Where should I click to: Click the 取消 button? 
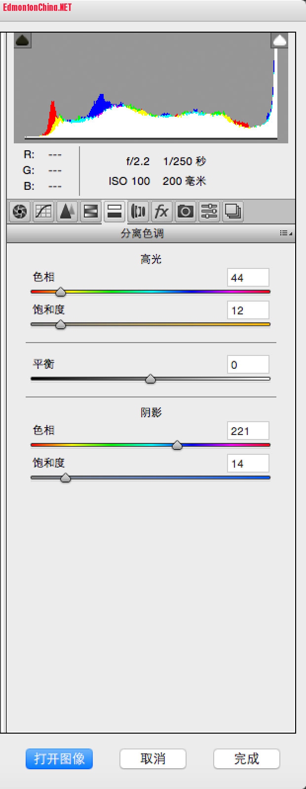coord(153,758)
